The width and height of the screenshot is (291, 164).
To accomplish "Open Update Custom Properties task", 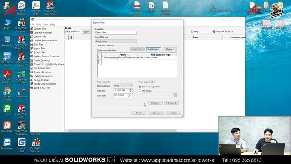I will tap(46, 56).
